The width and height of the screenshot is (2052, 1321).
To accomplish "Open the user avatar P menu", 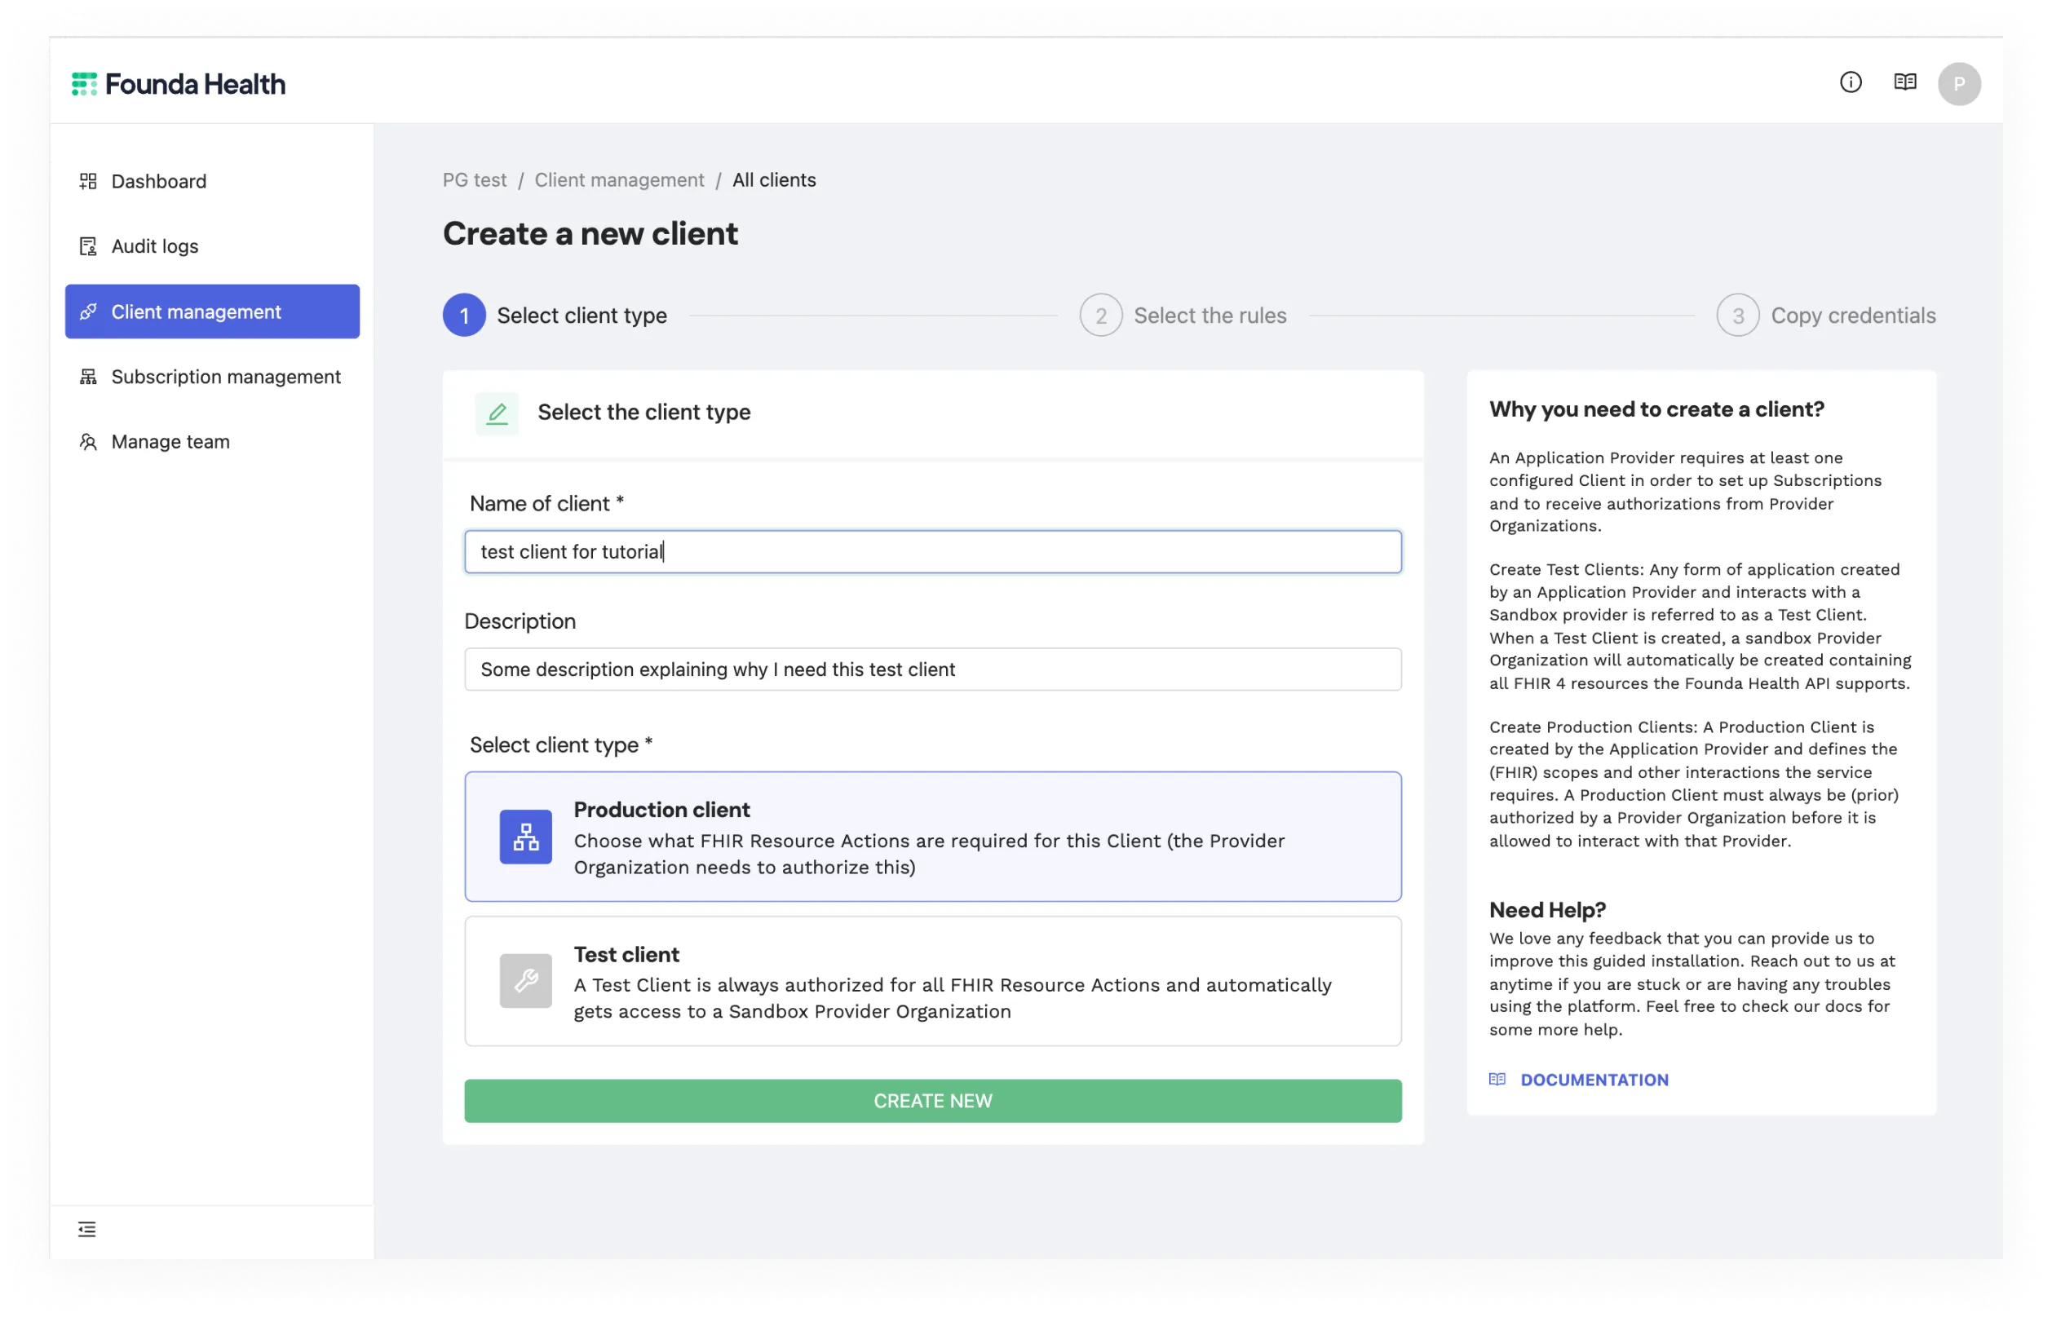I will [1958, 84].
